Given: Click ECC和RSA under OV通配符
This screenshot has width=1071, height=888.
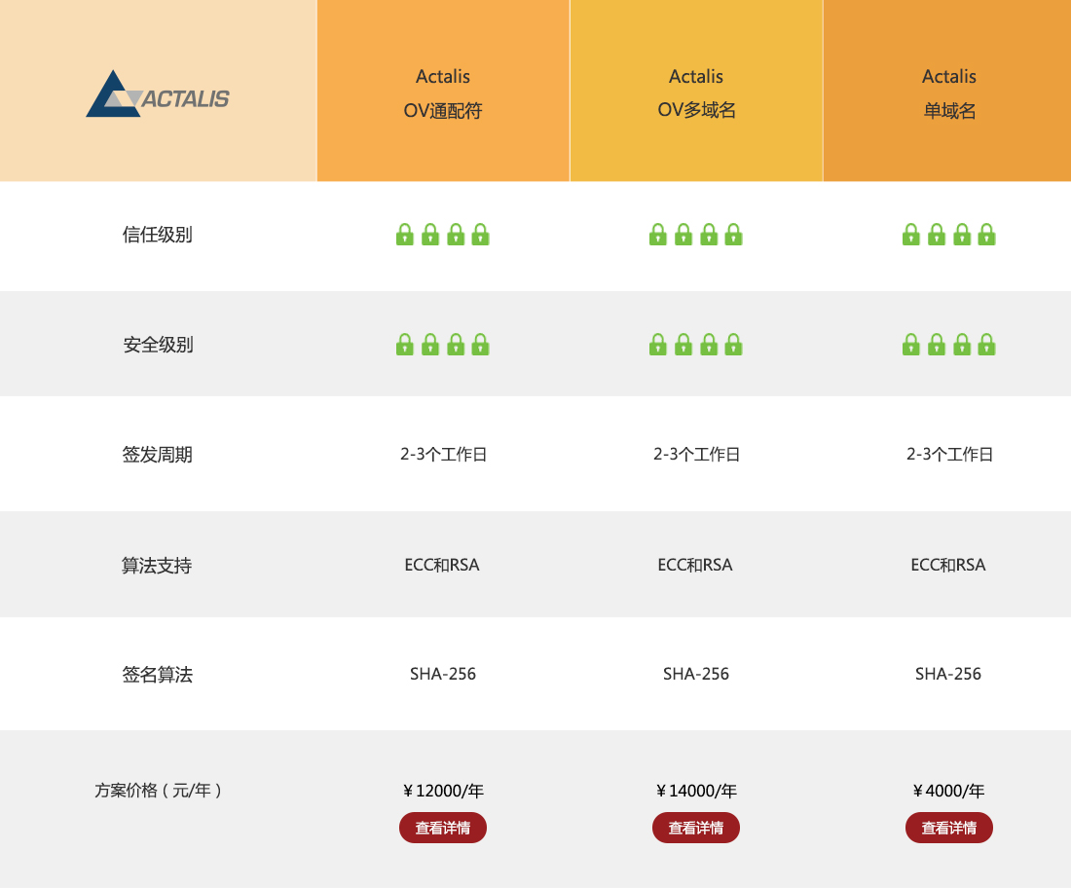Looking at the screenshot, I should (442, 565).
